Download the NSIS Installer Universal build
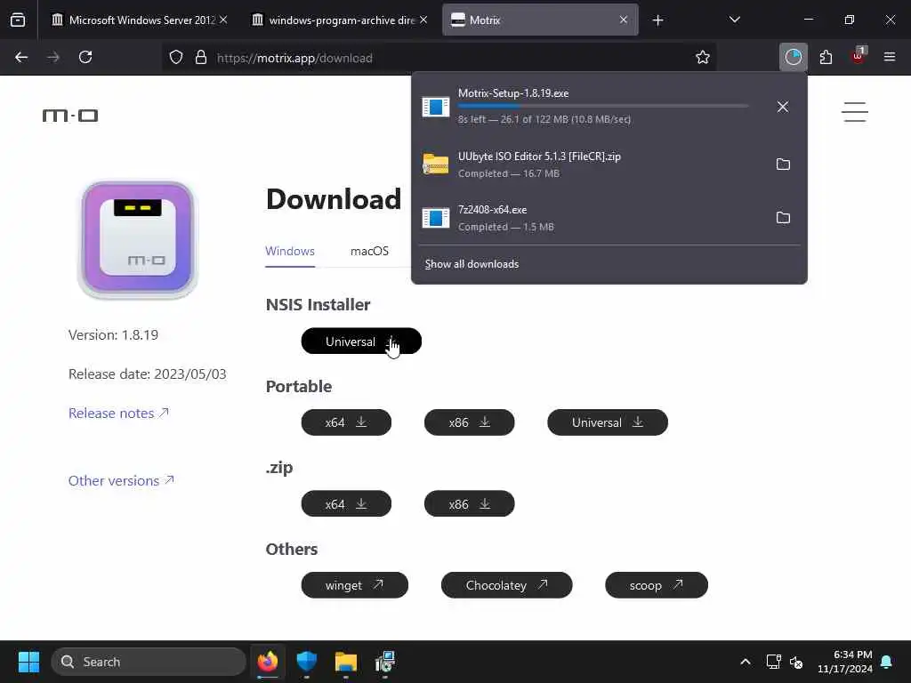Viewport: 911px width, 683px height. tap(361, 341)
